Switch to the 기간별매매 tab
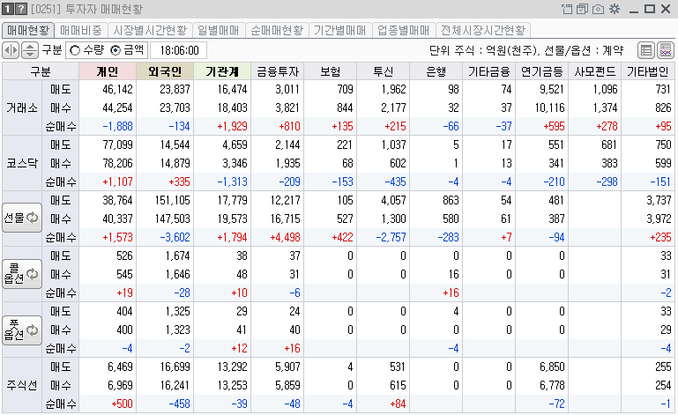 339,30
